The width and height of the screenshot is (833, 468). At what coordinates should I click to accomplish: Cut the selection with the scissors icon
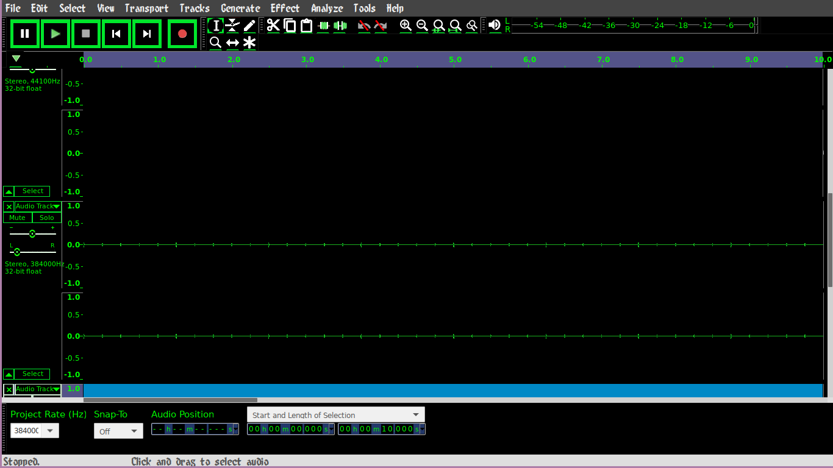tap(273, 26)
